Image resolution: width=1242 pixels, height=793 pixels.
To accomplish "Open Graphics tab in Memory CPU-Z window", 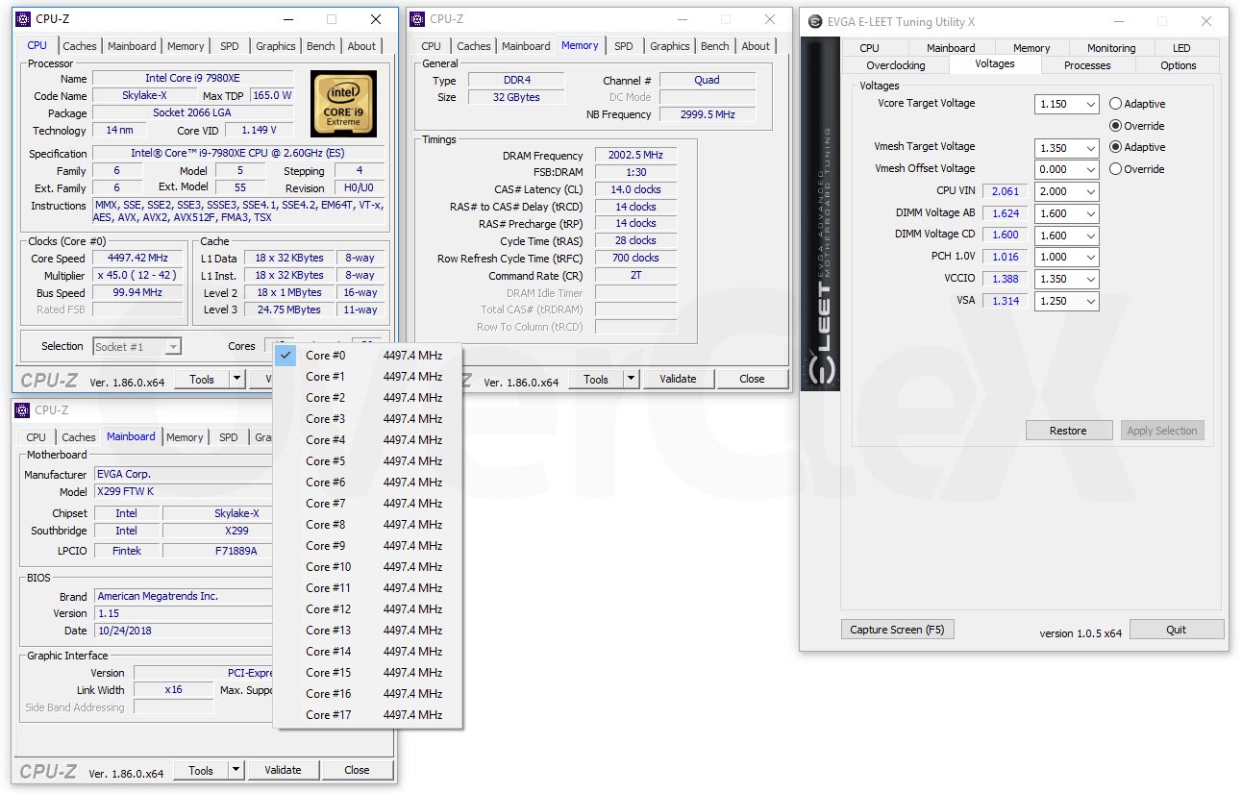I will [x=670, y=46].
